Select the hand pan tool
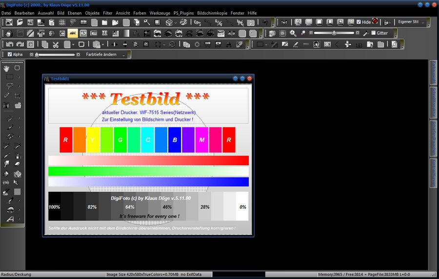Screen dimensions: 439x279 click(7, 68)
